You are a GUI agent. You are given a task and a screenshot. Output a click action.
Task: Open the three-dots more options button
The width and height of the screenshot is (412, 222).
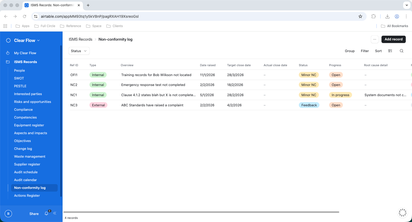tap(375, 39)
